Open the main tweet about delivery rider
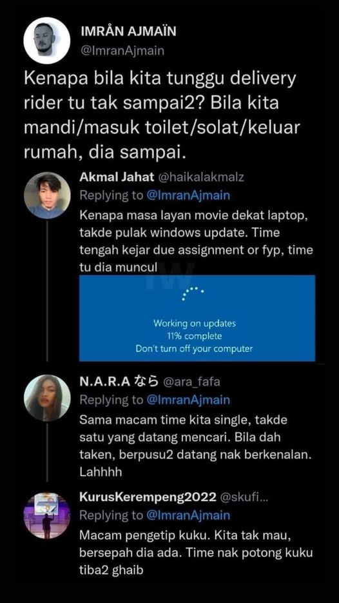 160,116
